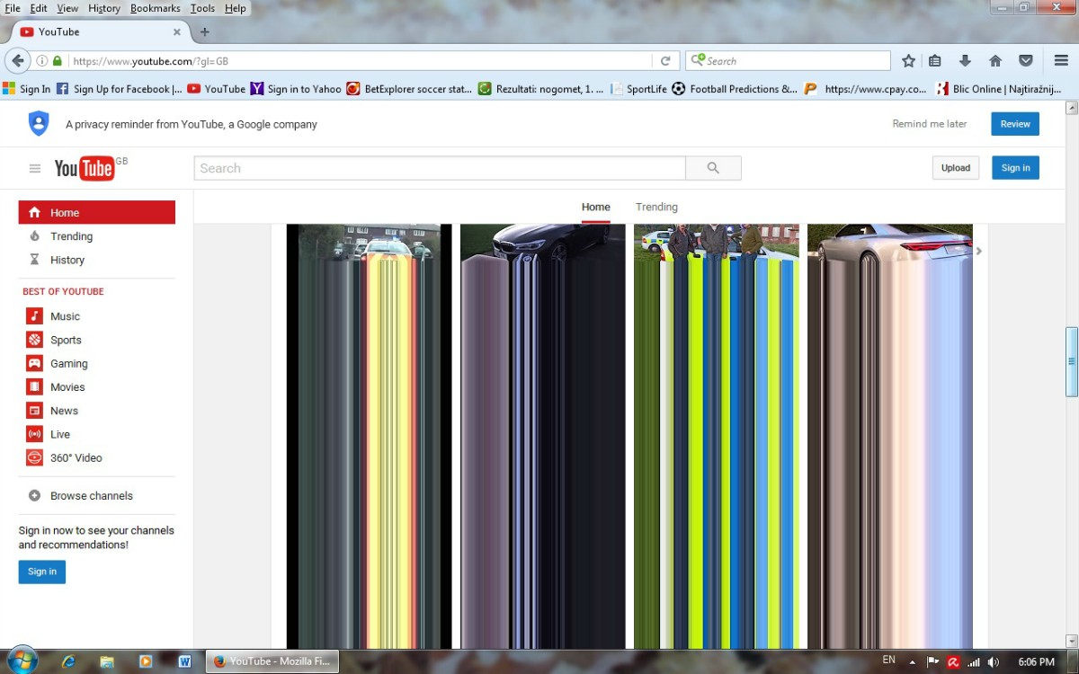
Task: Open the Bookmarks menu
Action: [x=155, y=8]
